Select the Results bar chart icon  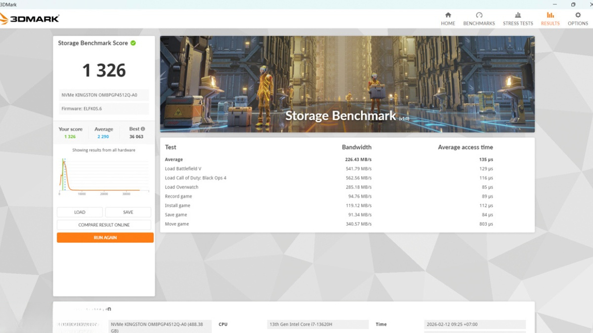coord(550,15)
